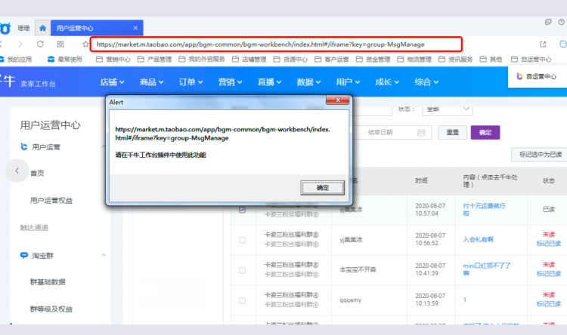The height and width of the screenshot is (335, 567).
Task: Collapse the 淘宝群 section chevron
Action: click(104, 255)
